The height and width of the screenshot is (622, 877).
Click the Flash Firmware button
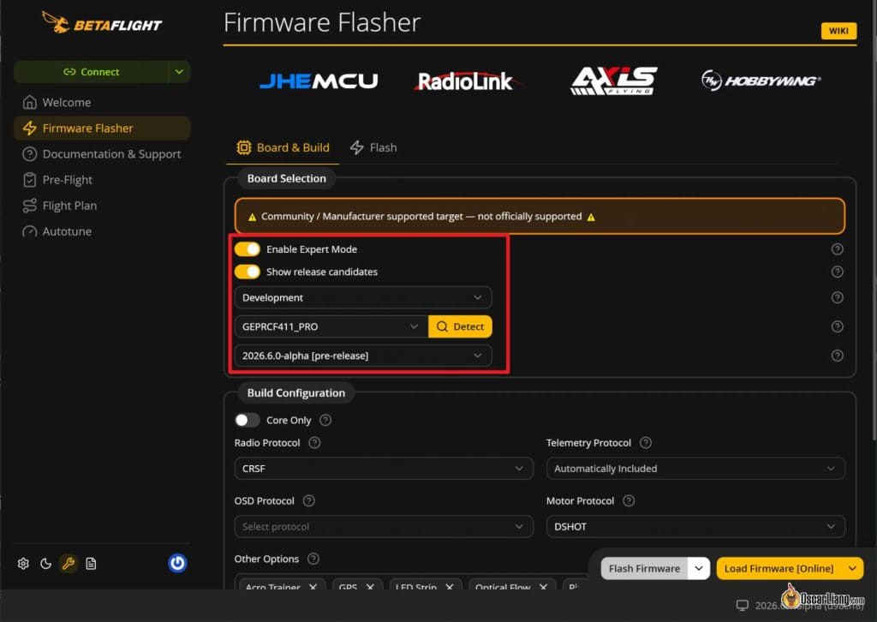pyautogui.click(x=644, y=568)
